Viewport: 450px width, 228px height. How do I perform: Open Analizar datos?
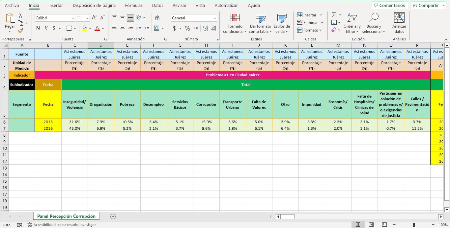tap(399, 23)
